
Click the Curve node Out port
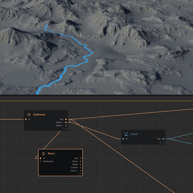[163, 139]
